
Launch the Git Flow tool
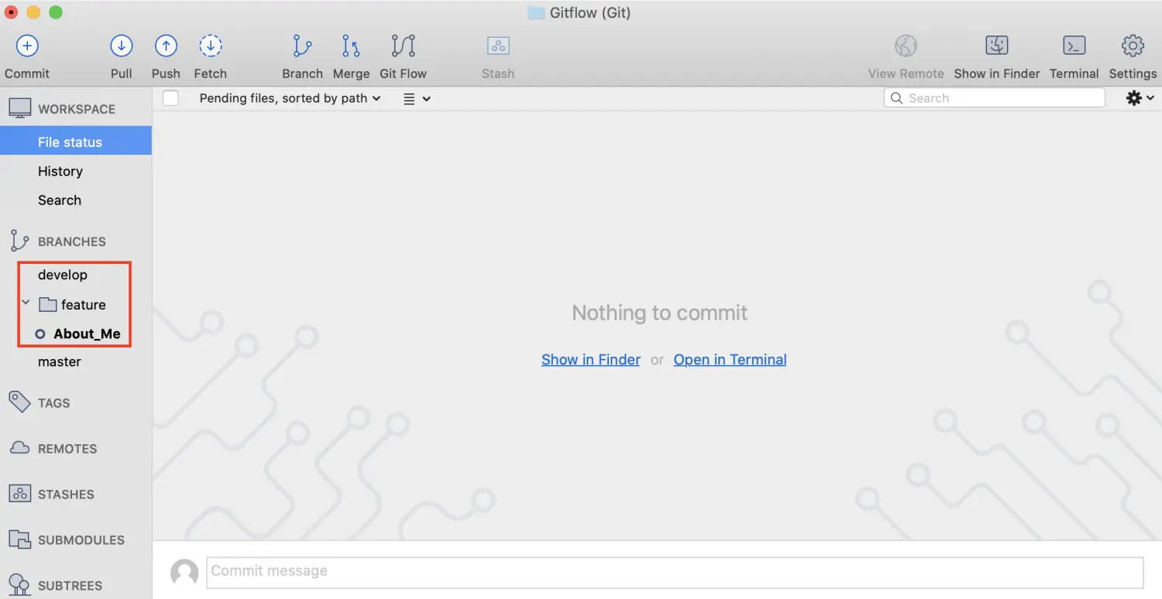[403, 46]
